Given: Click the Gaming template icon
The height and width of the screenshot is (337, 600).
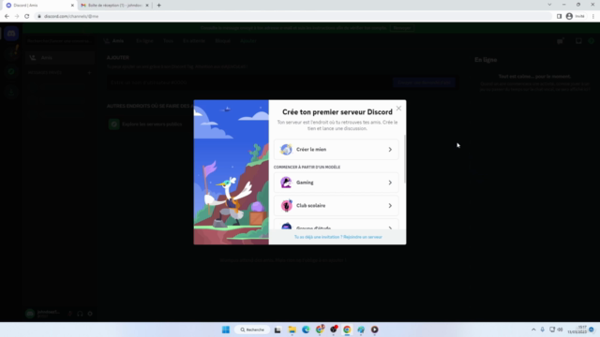Looking at the screenshot, I should coord(286,183).
